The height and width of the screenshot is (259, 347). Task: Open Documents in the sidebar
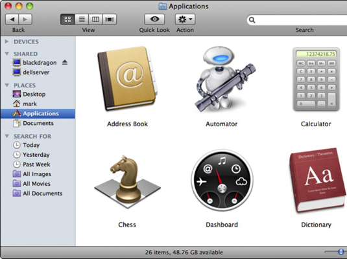tap(38, 123)
